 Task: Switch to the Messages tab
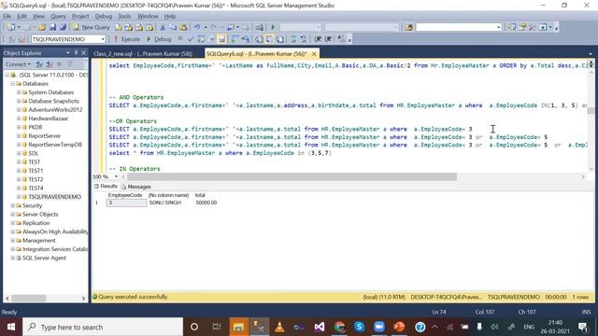click(135, 187)
